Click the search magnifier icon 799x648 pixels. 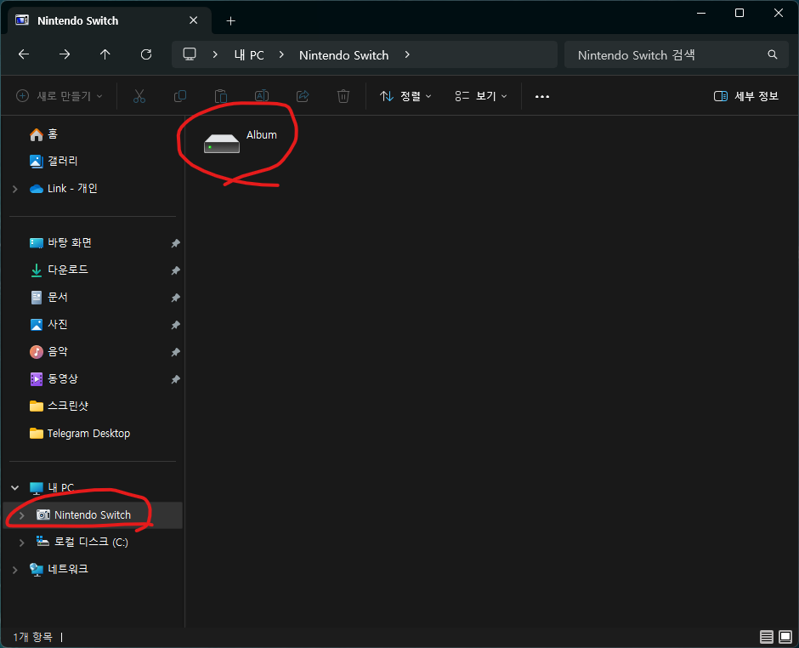(773, 54)
